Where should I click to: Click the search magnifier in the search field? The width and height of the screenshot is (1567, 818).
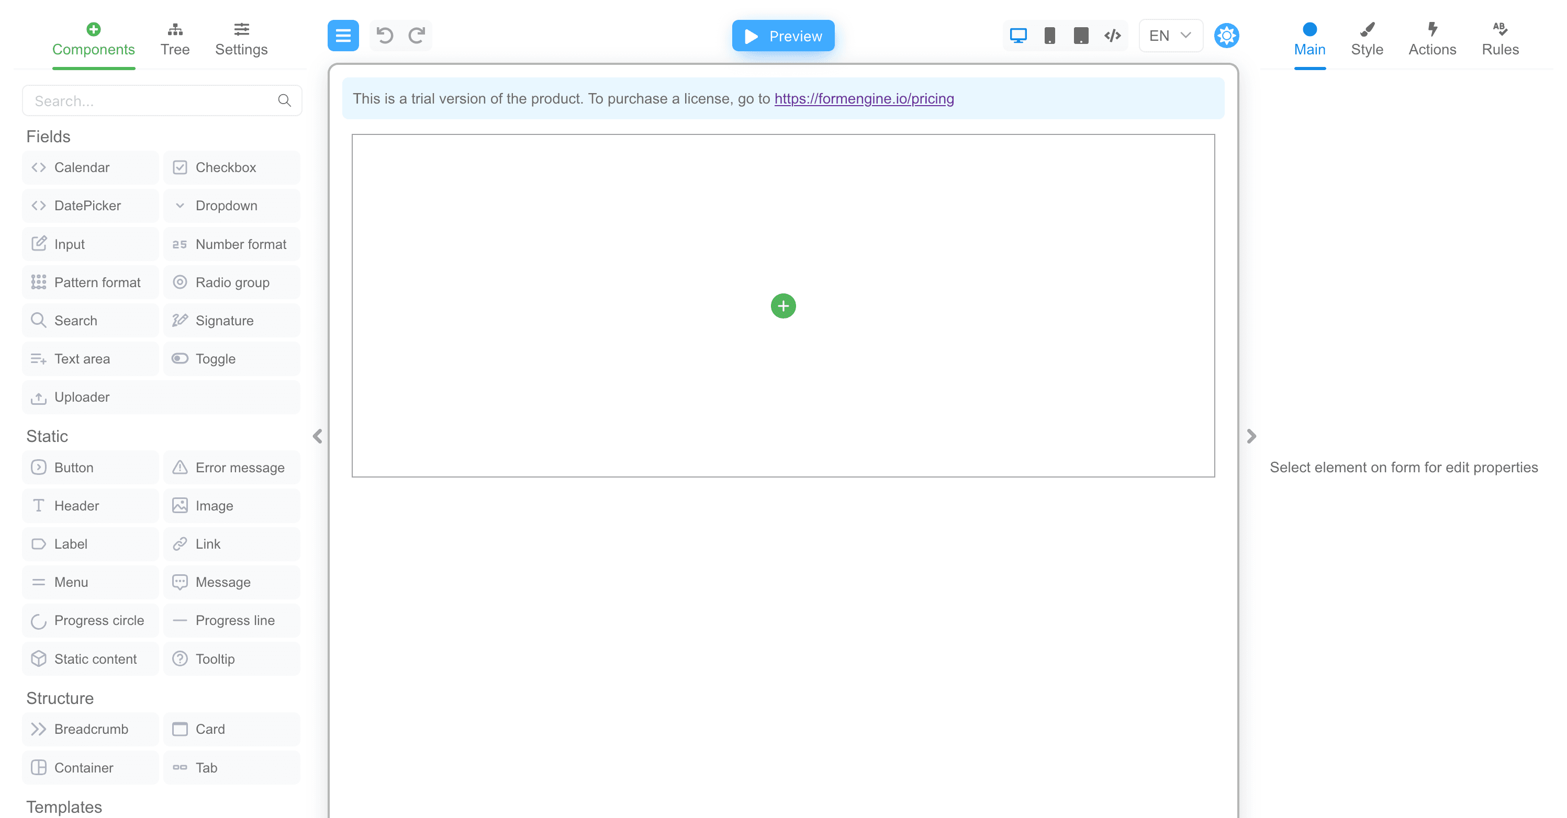tap(284, 100)
